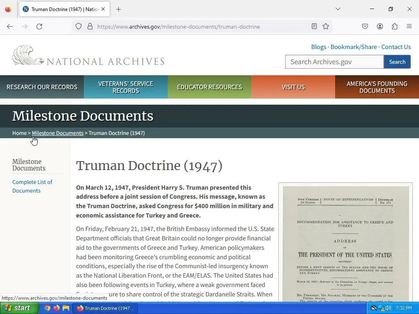Open the Firefox account icon
419x314 pixels.
click(380, 26)
